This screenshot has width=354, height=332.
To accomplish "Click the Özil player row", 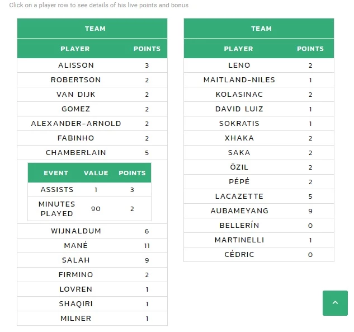I will (259, 167).
